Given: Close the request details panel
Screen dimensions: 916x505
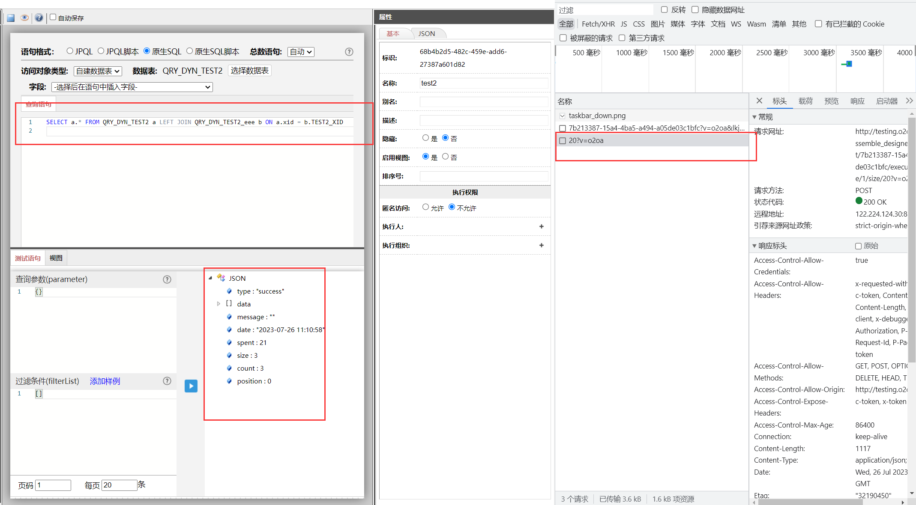Looking at the screenshot, I should (759, 101).
